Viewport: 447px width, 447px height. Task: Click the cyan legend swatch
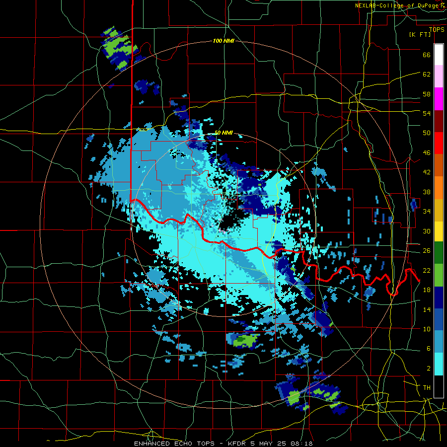coord(439,364)
